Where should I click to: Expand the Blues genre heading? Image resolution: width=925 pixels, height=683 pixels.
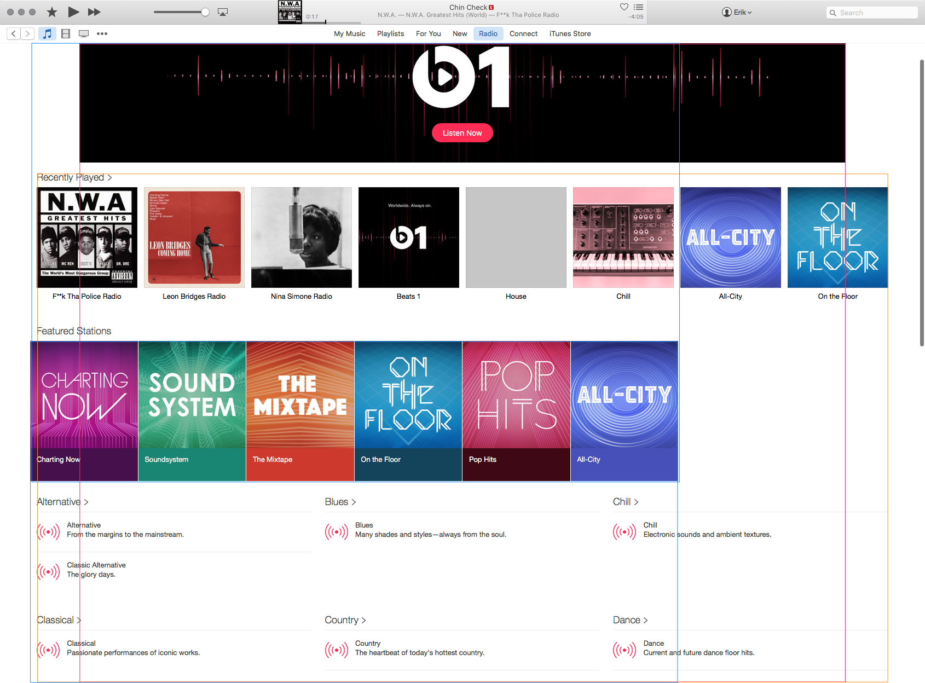pyautogui.click(x=340, y=502)
